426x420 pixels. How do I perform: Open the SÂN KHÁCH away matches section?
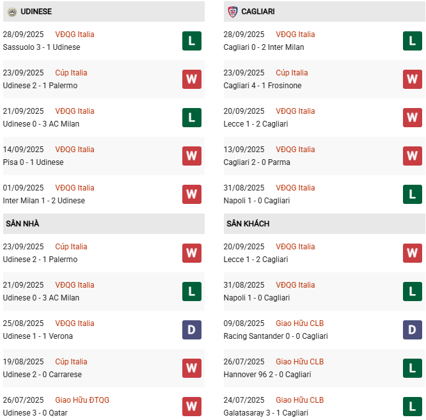(x=248, y=224)
